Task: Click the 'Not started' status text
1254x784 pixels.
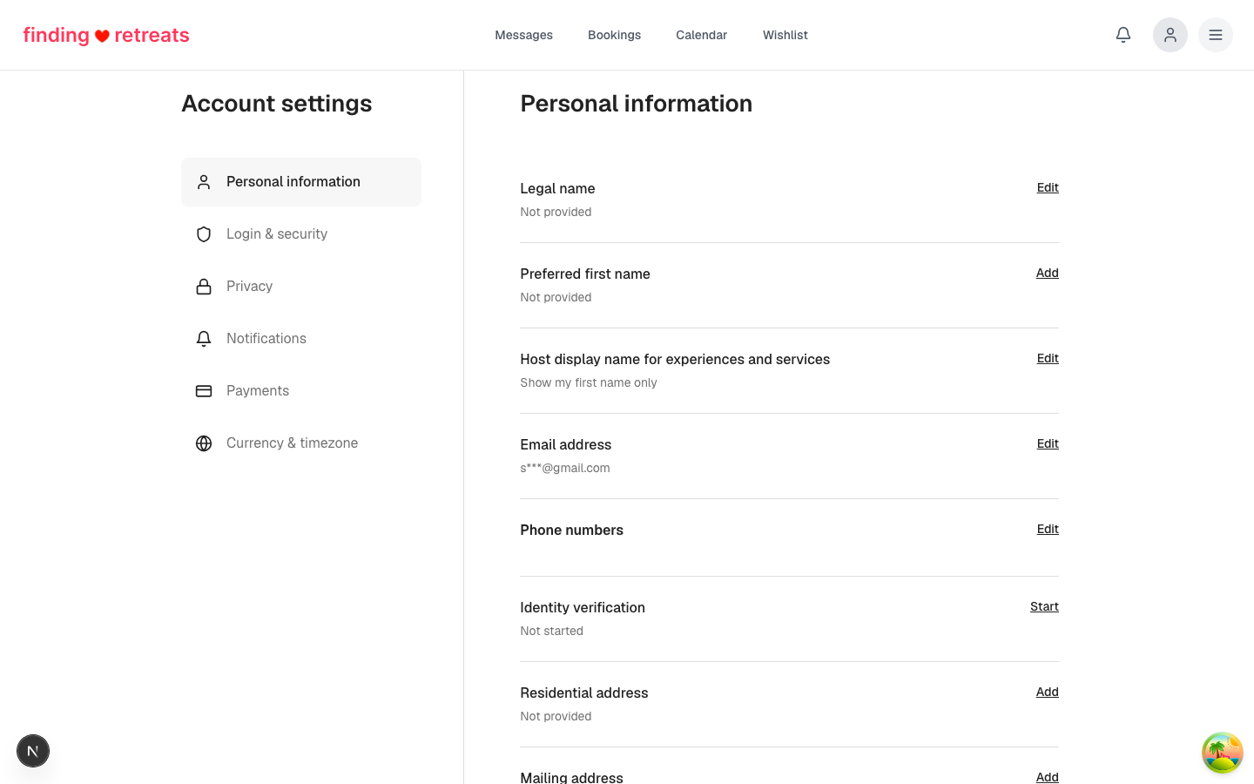Action: pos(552,631)
